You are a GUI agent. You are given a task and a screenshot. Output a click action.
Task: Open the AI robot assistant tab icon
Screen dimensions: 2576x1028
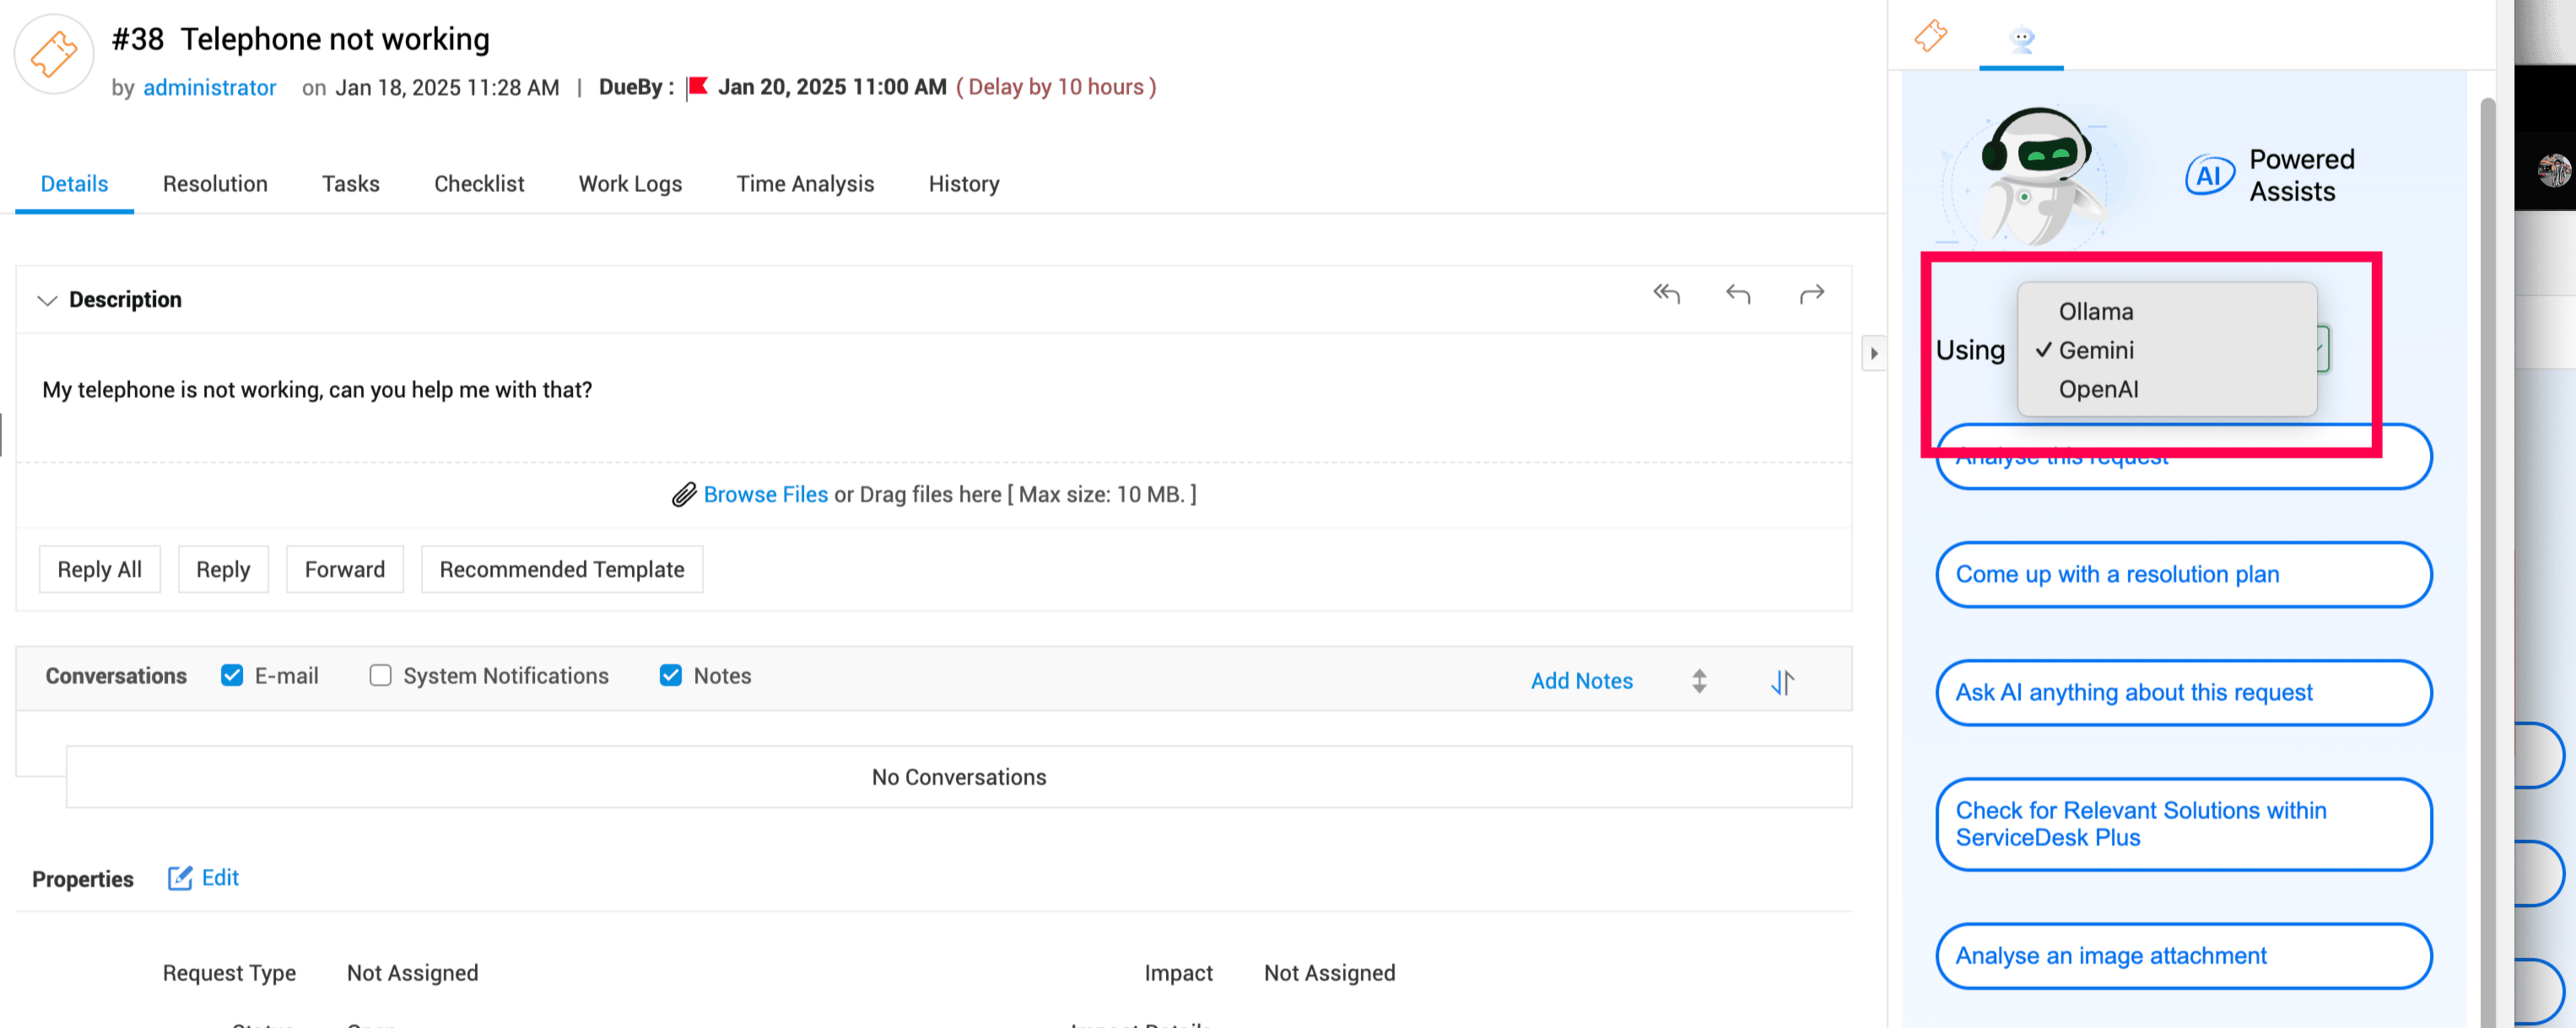click(x=2021, y=40)
